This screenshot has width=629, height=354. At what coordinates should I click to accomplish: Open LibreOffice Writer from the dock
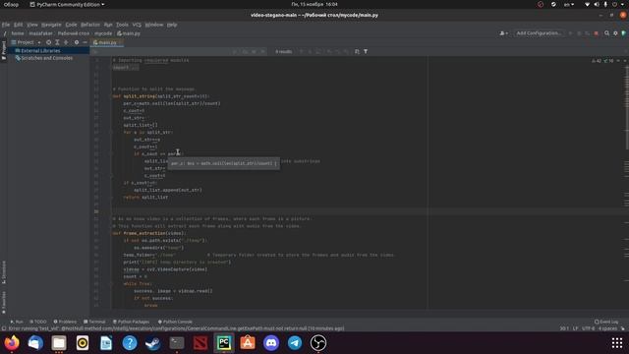pyautogui.click(x=106, y=343)
